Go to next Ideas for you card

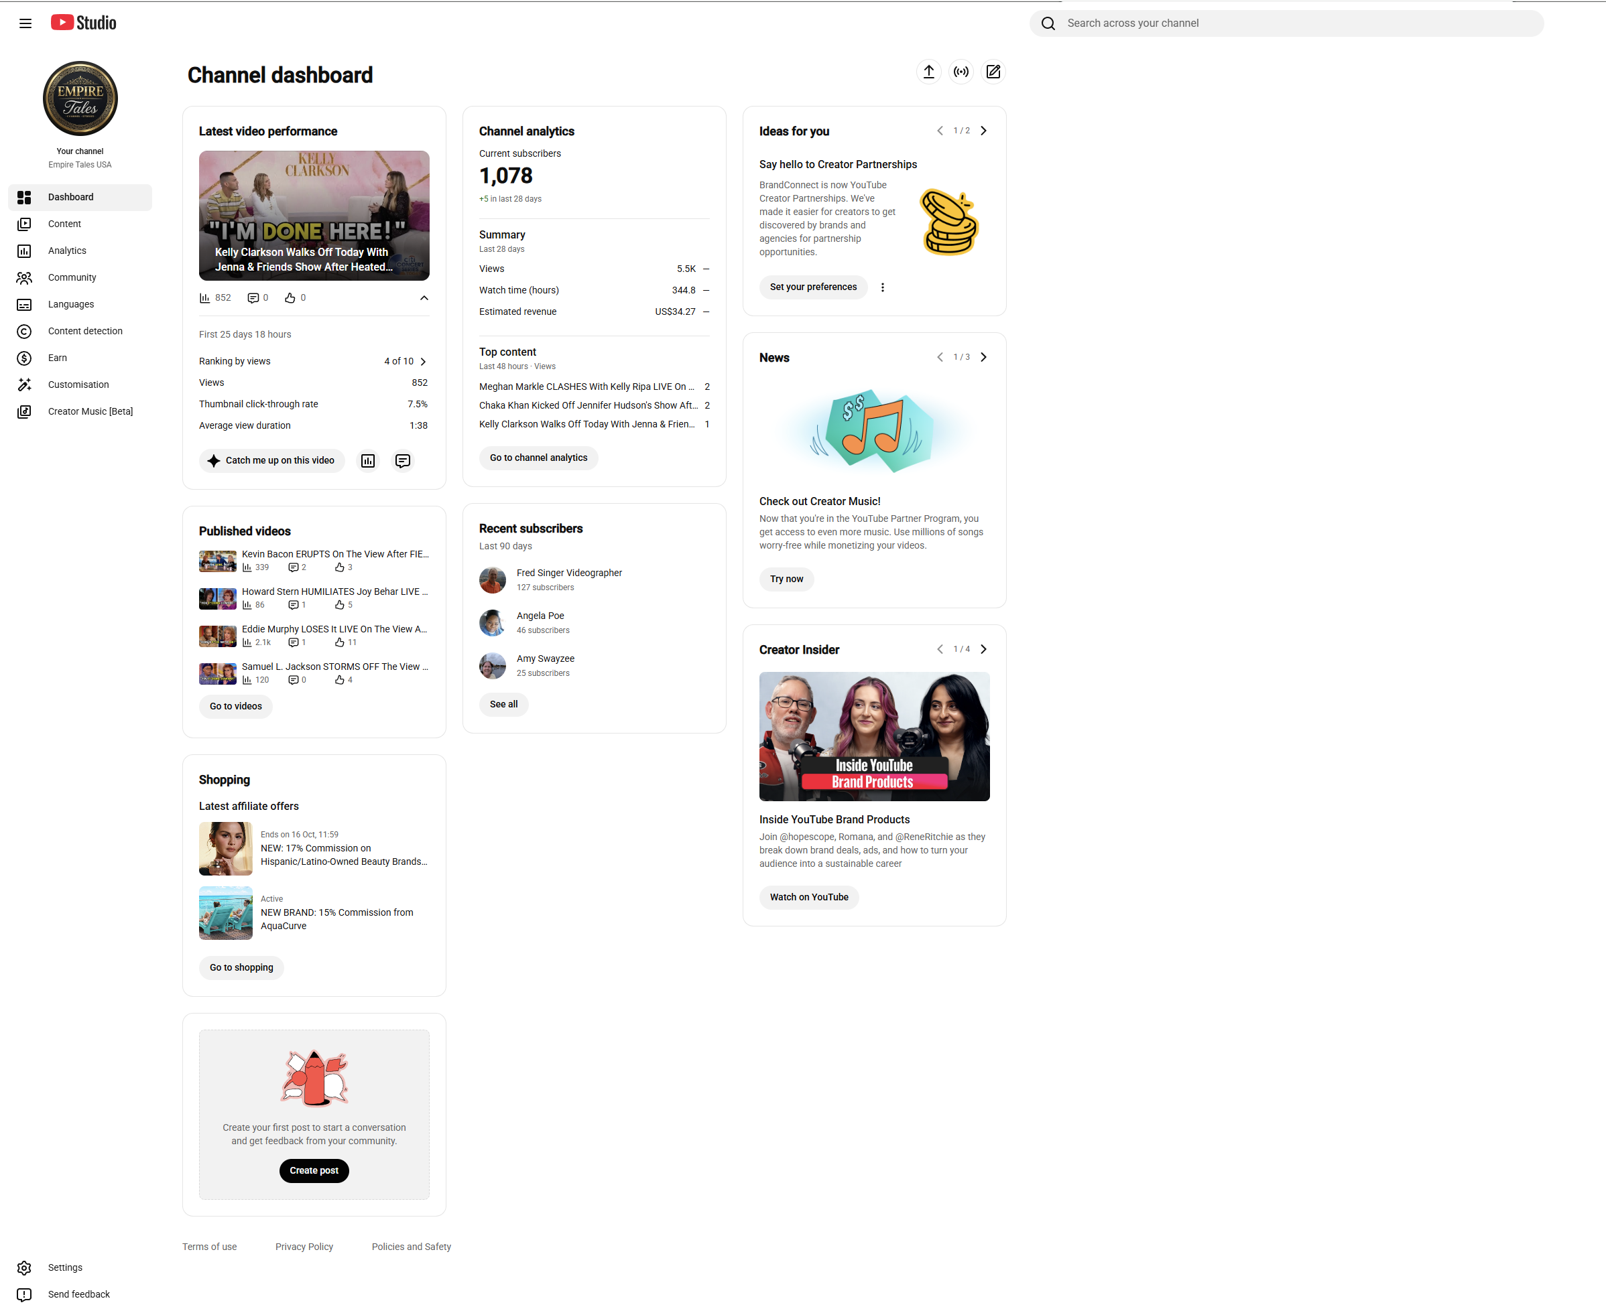983,131
